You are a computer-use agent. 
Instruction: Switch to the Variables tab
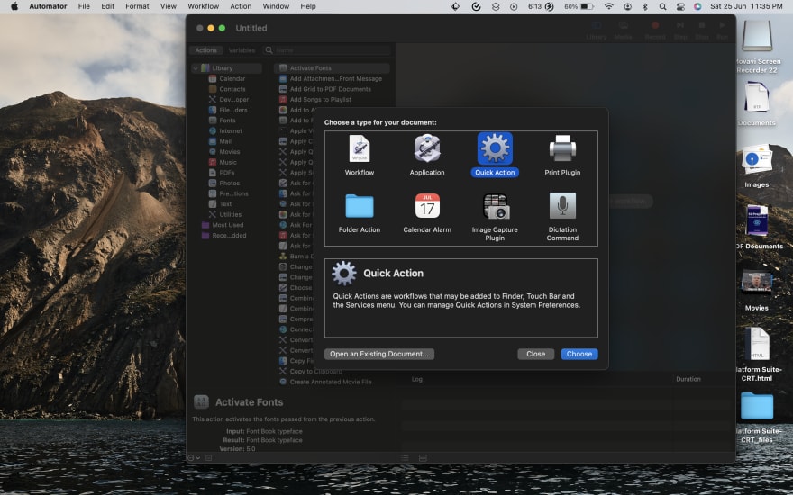pyautogui.click(x=242, y=50)
